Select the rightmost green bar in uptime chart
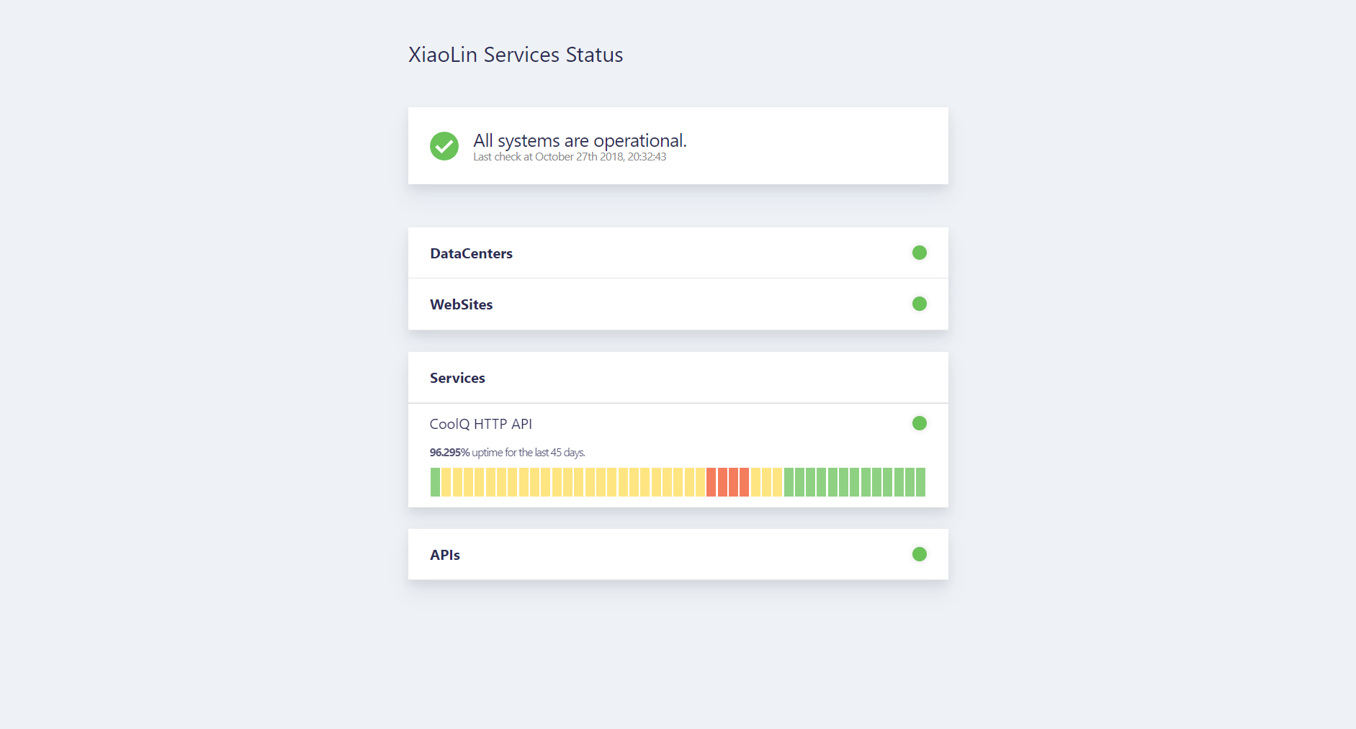Screen dimensions: 1356x729 [920, 482]
